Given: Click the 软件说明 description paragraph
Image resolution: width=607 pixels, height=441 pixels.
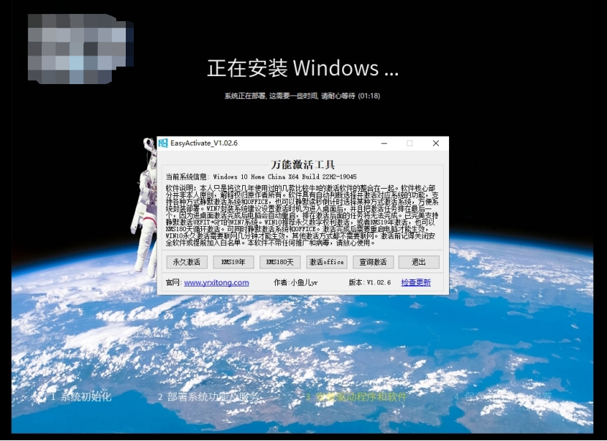Looking at the screenshot, I should pos(302,216).
